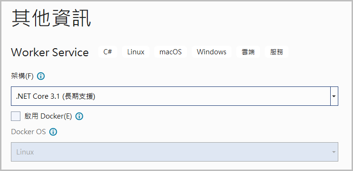Image resolution: width=353 pixels, height=171 pixels.
Task: Show the Docker OS info tooltip icon
Action: 53,132
